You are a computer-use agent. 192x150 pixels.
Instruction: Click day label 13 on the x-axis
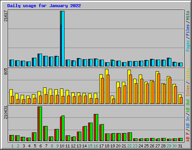[79, 146]
